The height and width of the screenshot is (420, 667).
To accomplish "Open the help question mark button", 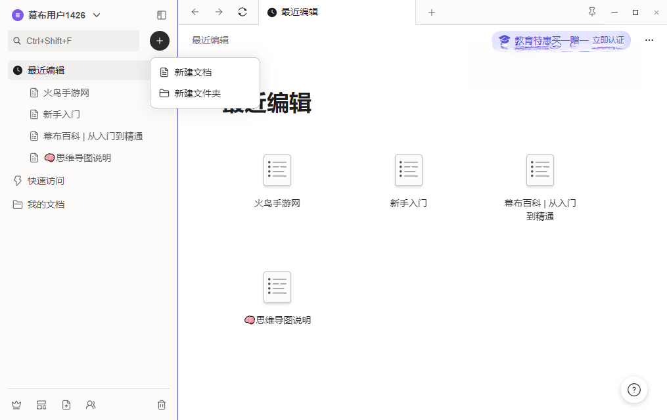I will tap(634, 390).
